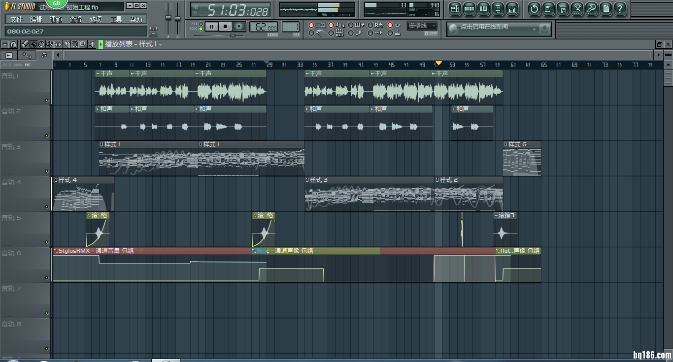673x362 pixels.
Task: Select the playback speaker tool
Action: pos(92,44)
